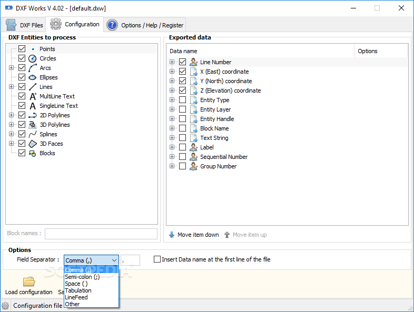Uncheck the Points checkbox

(x=22, y=49)
